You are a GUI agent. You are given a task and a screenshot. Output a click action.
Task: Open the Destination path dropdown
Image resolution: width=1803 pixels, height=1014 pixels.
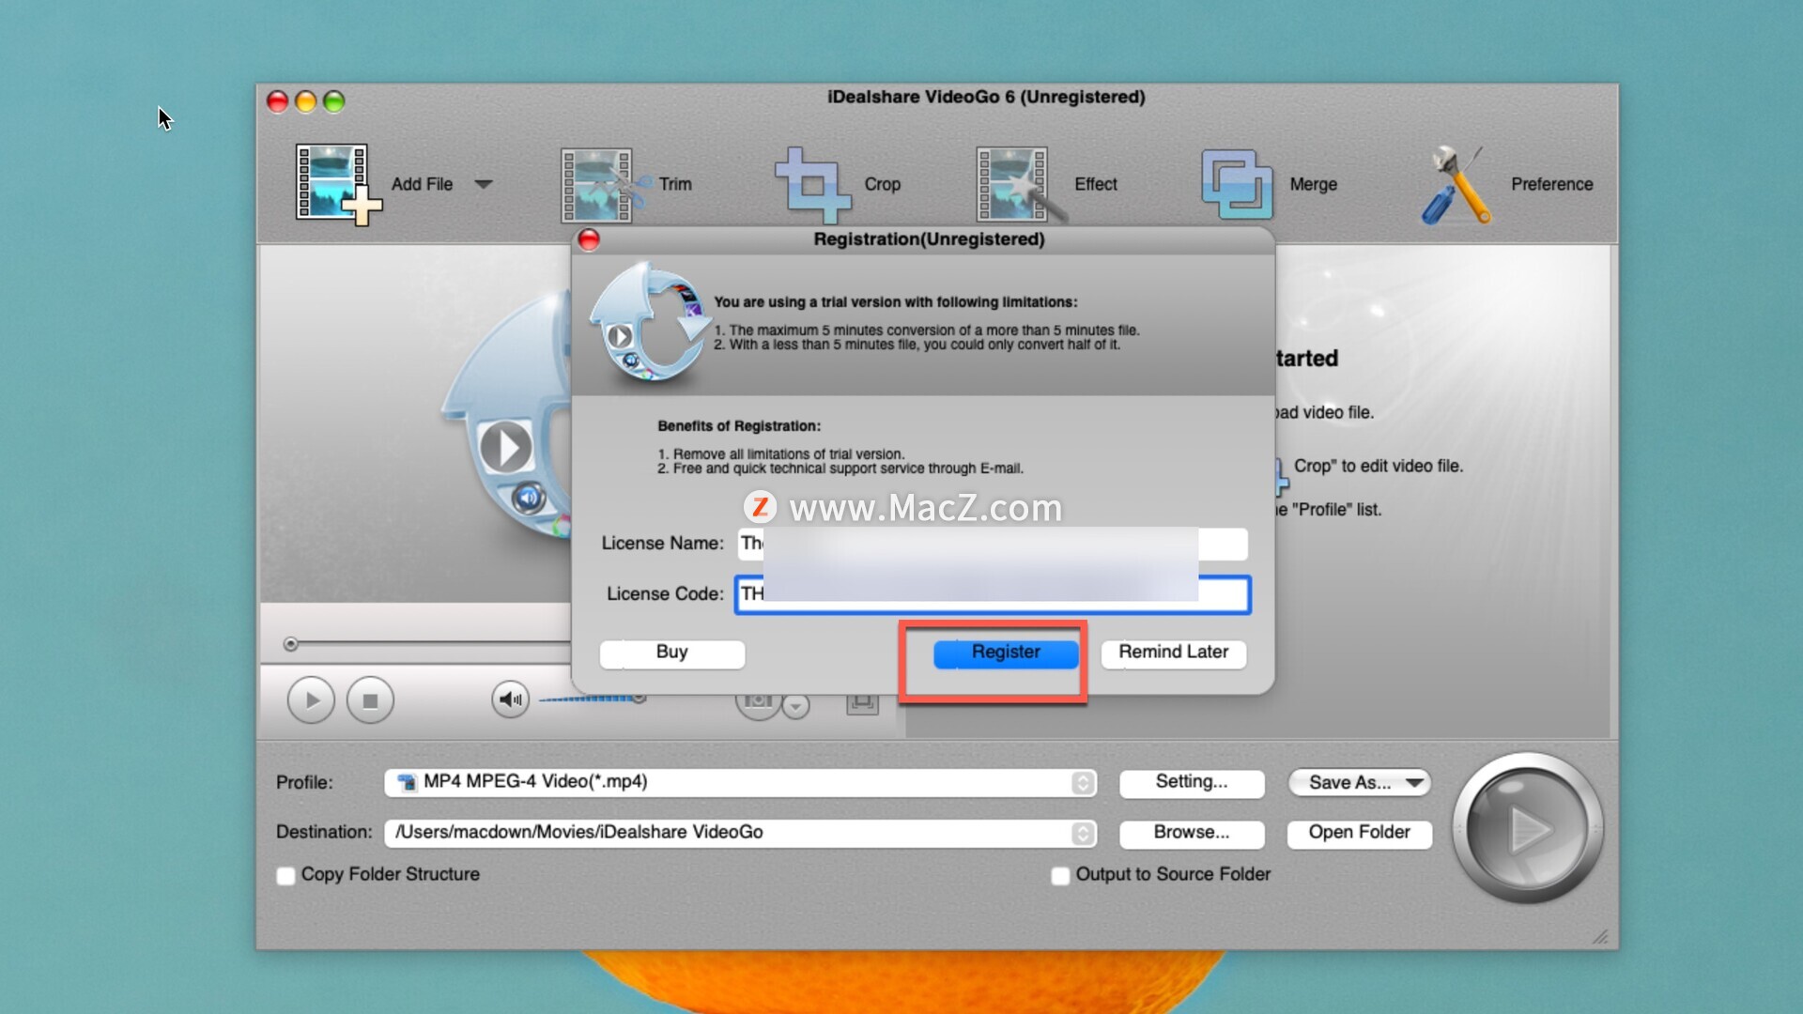tap(1082, 833)
